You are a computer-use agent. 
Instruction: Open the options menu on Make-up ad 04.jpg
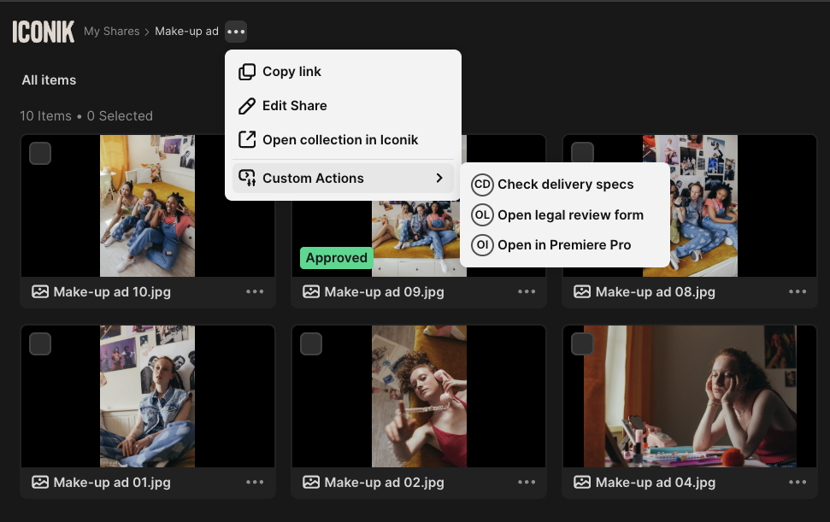(798, 482)
